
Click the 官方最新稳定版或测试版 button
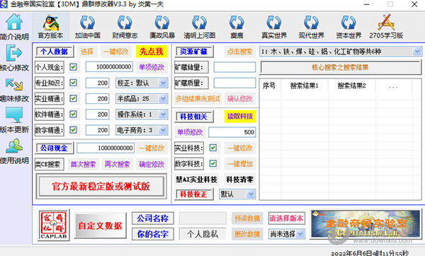point(101,187)
